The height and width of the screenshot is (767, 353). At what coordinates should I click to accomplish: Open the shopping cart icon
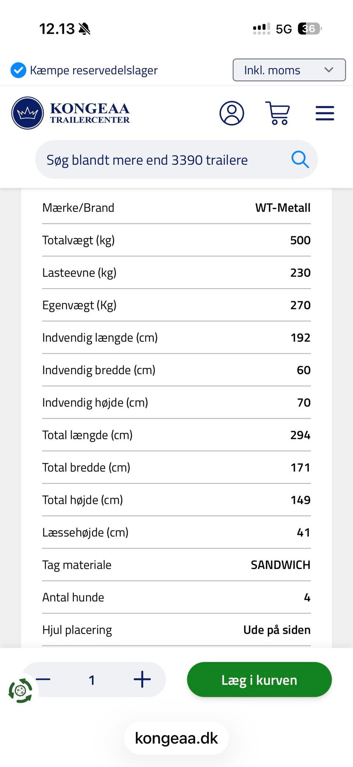[278, 113]
